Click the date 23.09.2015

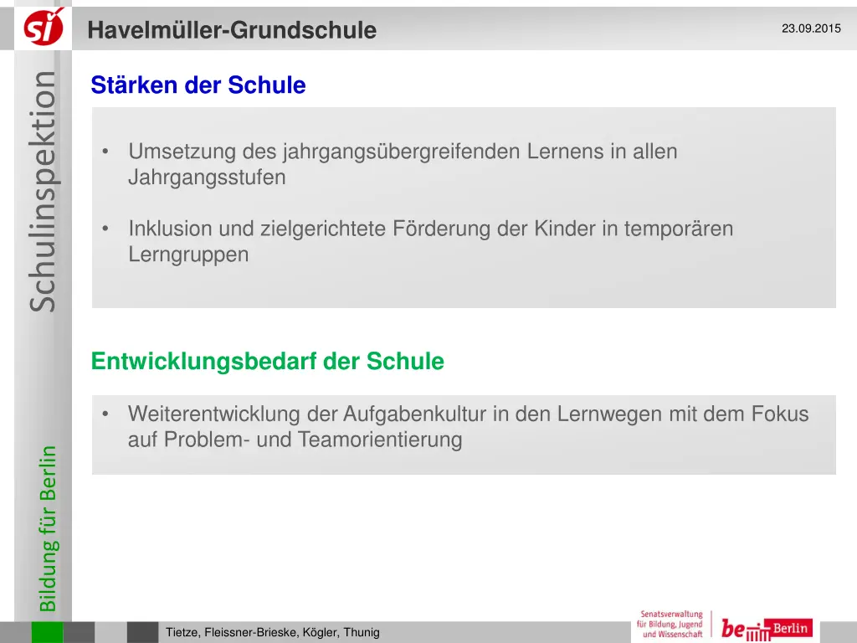(x=811, y=28)
